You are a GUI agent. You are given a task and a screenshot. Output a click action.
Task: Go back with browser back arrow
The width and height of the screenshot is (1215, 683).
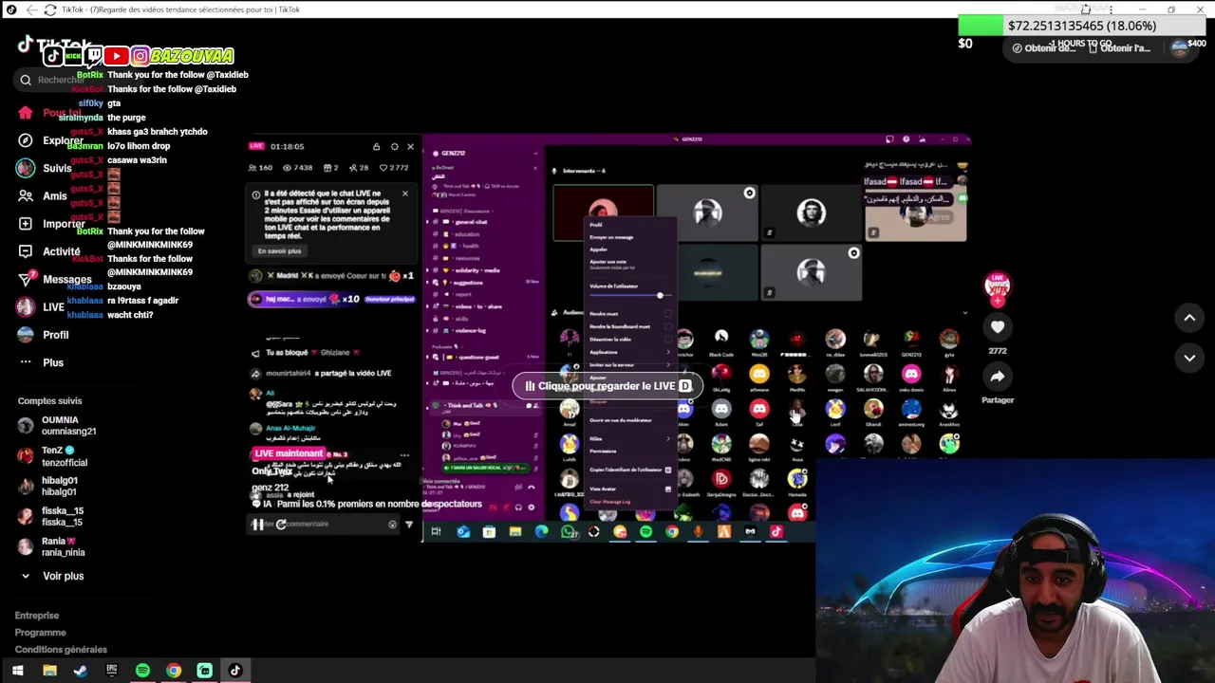[x=31, y=9]
